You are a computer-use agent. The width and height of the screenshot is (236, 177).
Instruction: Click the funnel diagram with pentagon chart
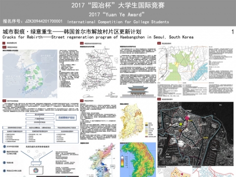click(x=37, y=162)
